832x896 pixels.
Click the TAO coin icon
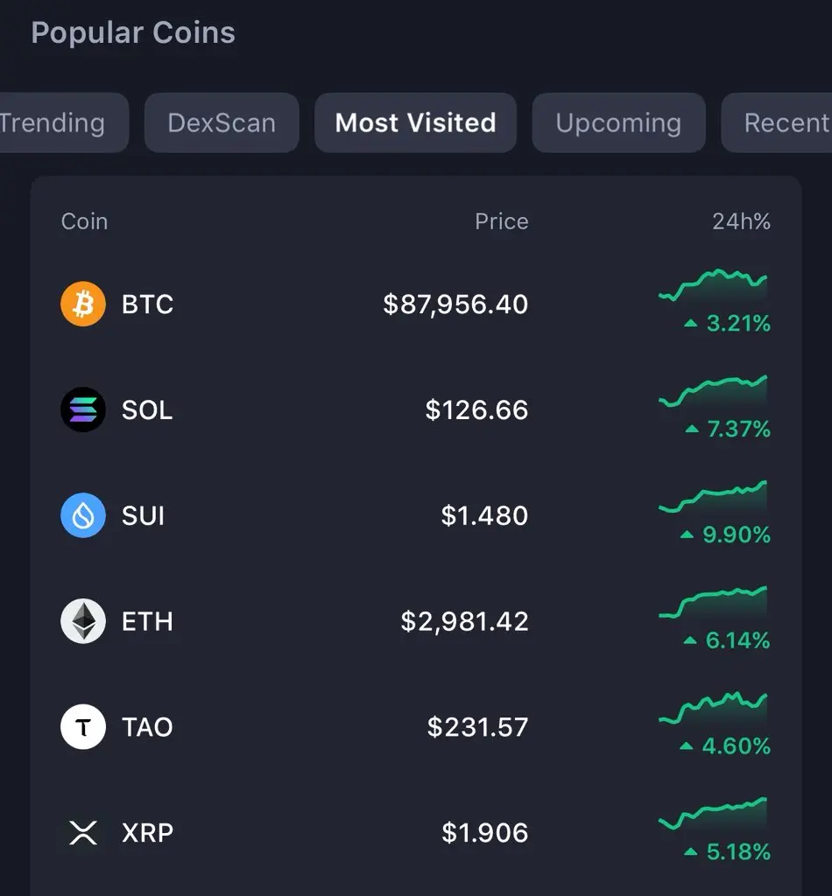(x=83, y=727)
